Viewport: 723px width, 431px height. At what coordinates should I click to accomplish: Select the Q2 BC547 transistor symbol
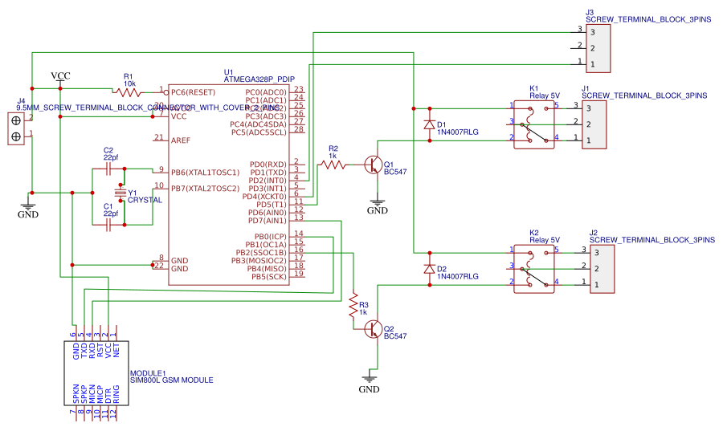click(x=373, y=329)
